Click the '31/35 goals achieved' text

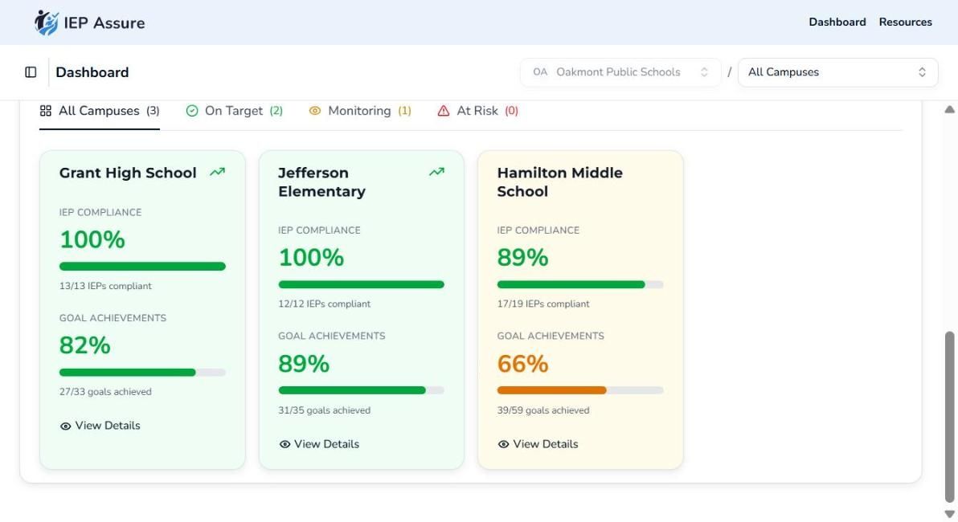click(x=325, y=410)
